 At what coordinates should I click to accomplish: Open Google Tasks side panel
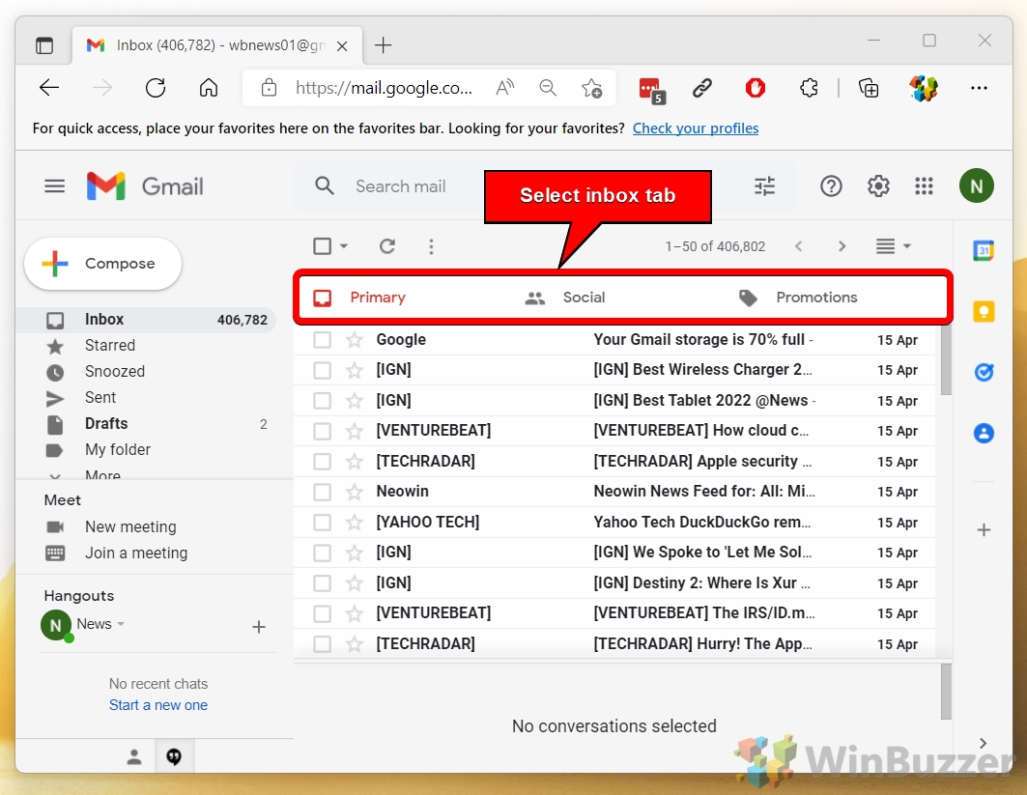pyautogui.click(x=984, y=372)
